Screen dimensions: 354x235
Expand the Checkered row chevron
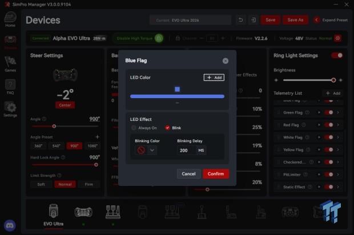[338, 162]
